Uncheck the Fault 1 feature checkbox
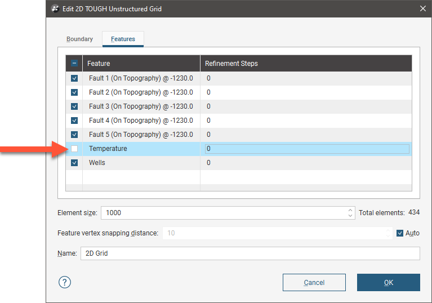The height and width of the screenshot is (303, 432). tap(74, 78)
